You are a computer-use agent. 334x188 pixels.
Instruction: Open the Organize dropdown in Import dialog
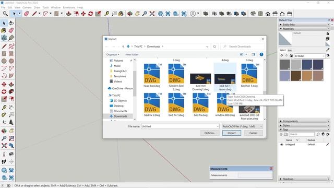pyautogui.click(x=113, y=54)
